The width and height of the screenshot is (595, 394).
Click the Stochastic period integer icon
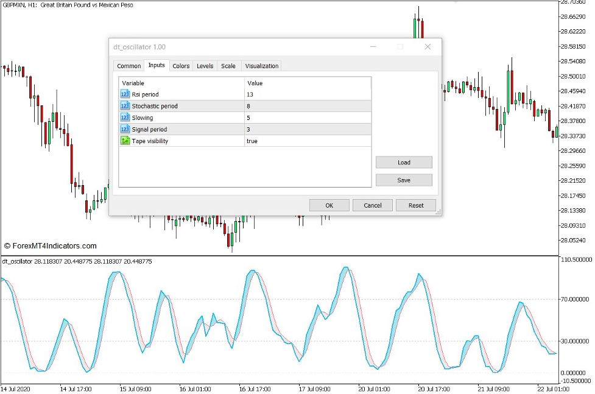click(125, 106)
